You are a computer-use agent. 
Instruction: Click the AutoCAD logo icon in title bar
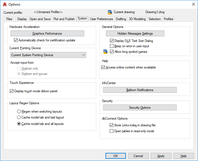pos(4,4)
